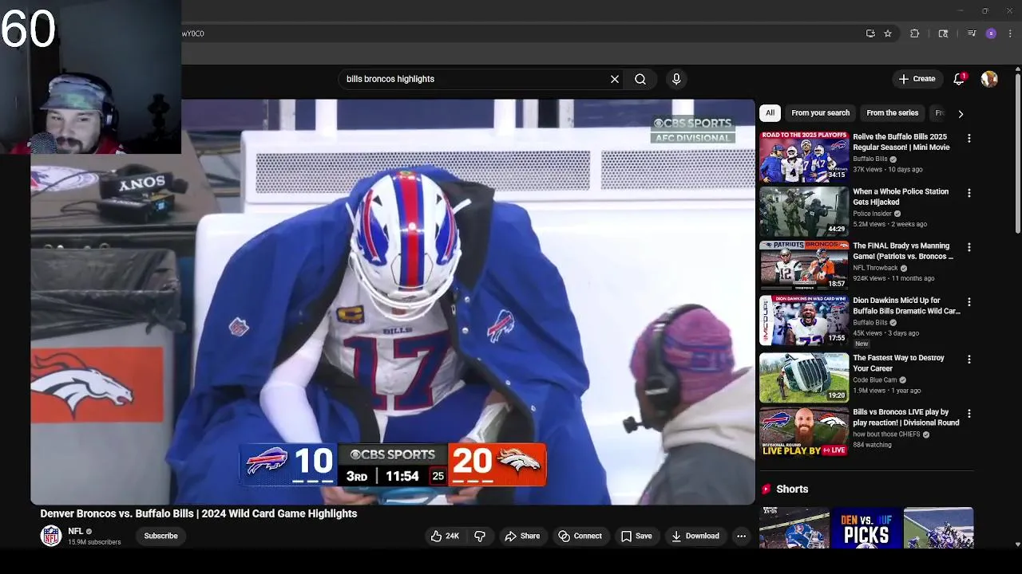Open the browser three-dot menu
The image size is (1022, 574).
1010,33
